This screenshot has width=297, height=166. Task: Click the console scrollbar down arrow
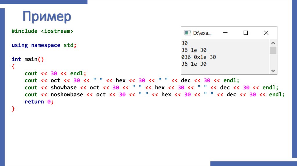point(273,71)
